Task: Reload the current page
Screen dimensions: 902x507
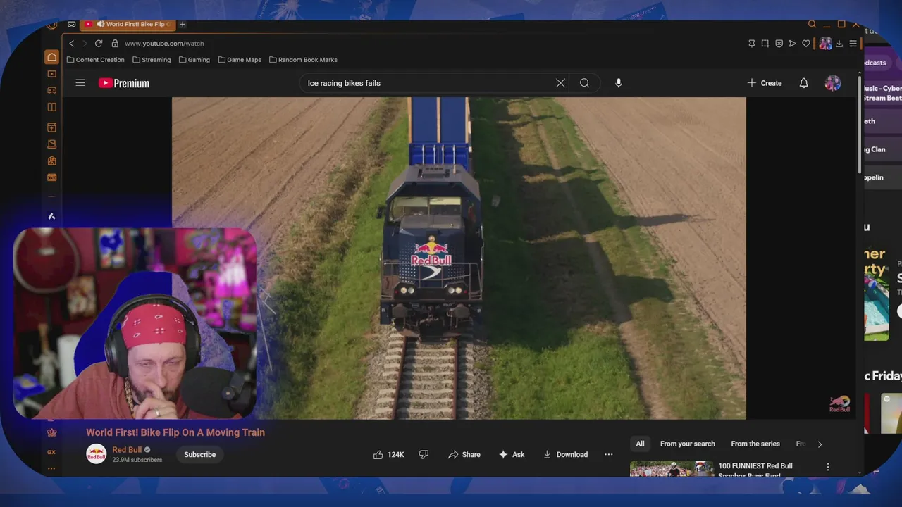Action: tap(99, 44)
